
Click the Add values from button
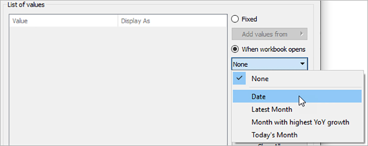pos(269,34)
